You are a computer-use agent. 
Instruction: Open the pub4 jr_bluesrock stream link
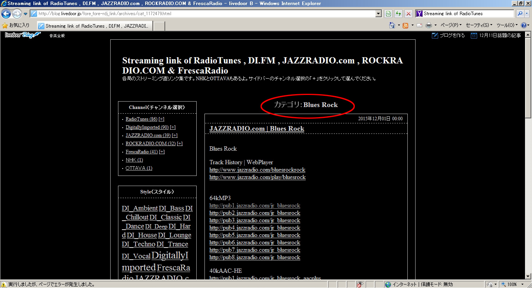point(255,228)
